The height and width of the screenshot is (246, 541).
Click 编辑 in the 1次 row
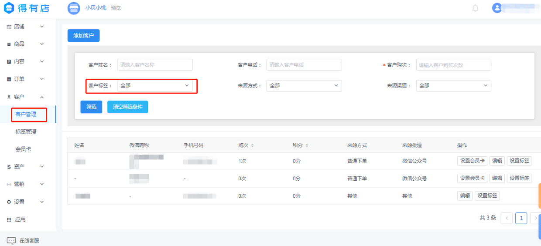coord(497,161)
